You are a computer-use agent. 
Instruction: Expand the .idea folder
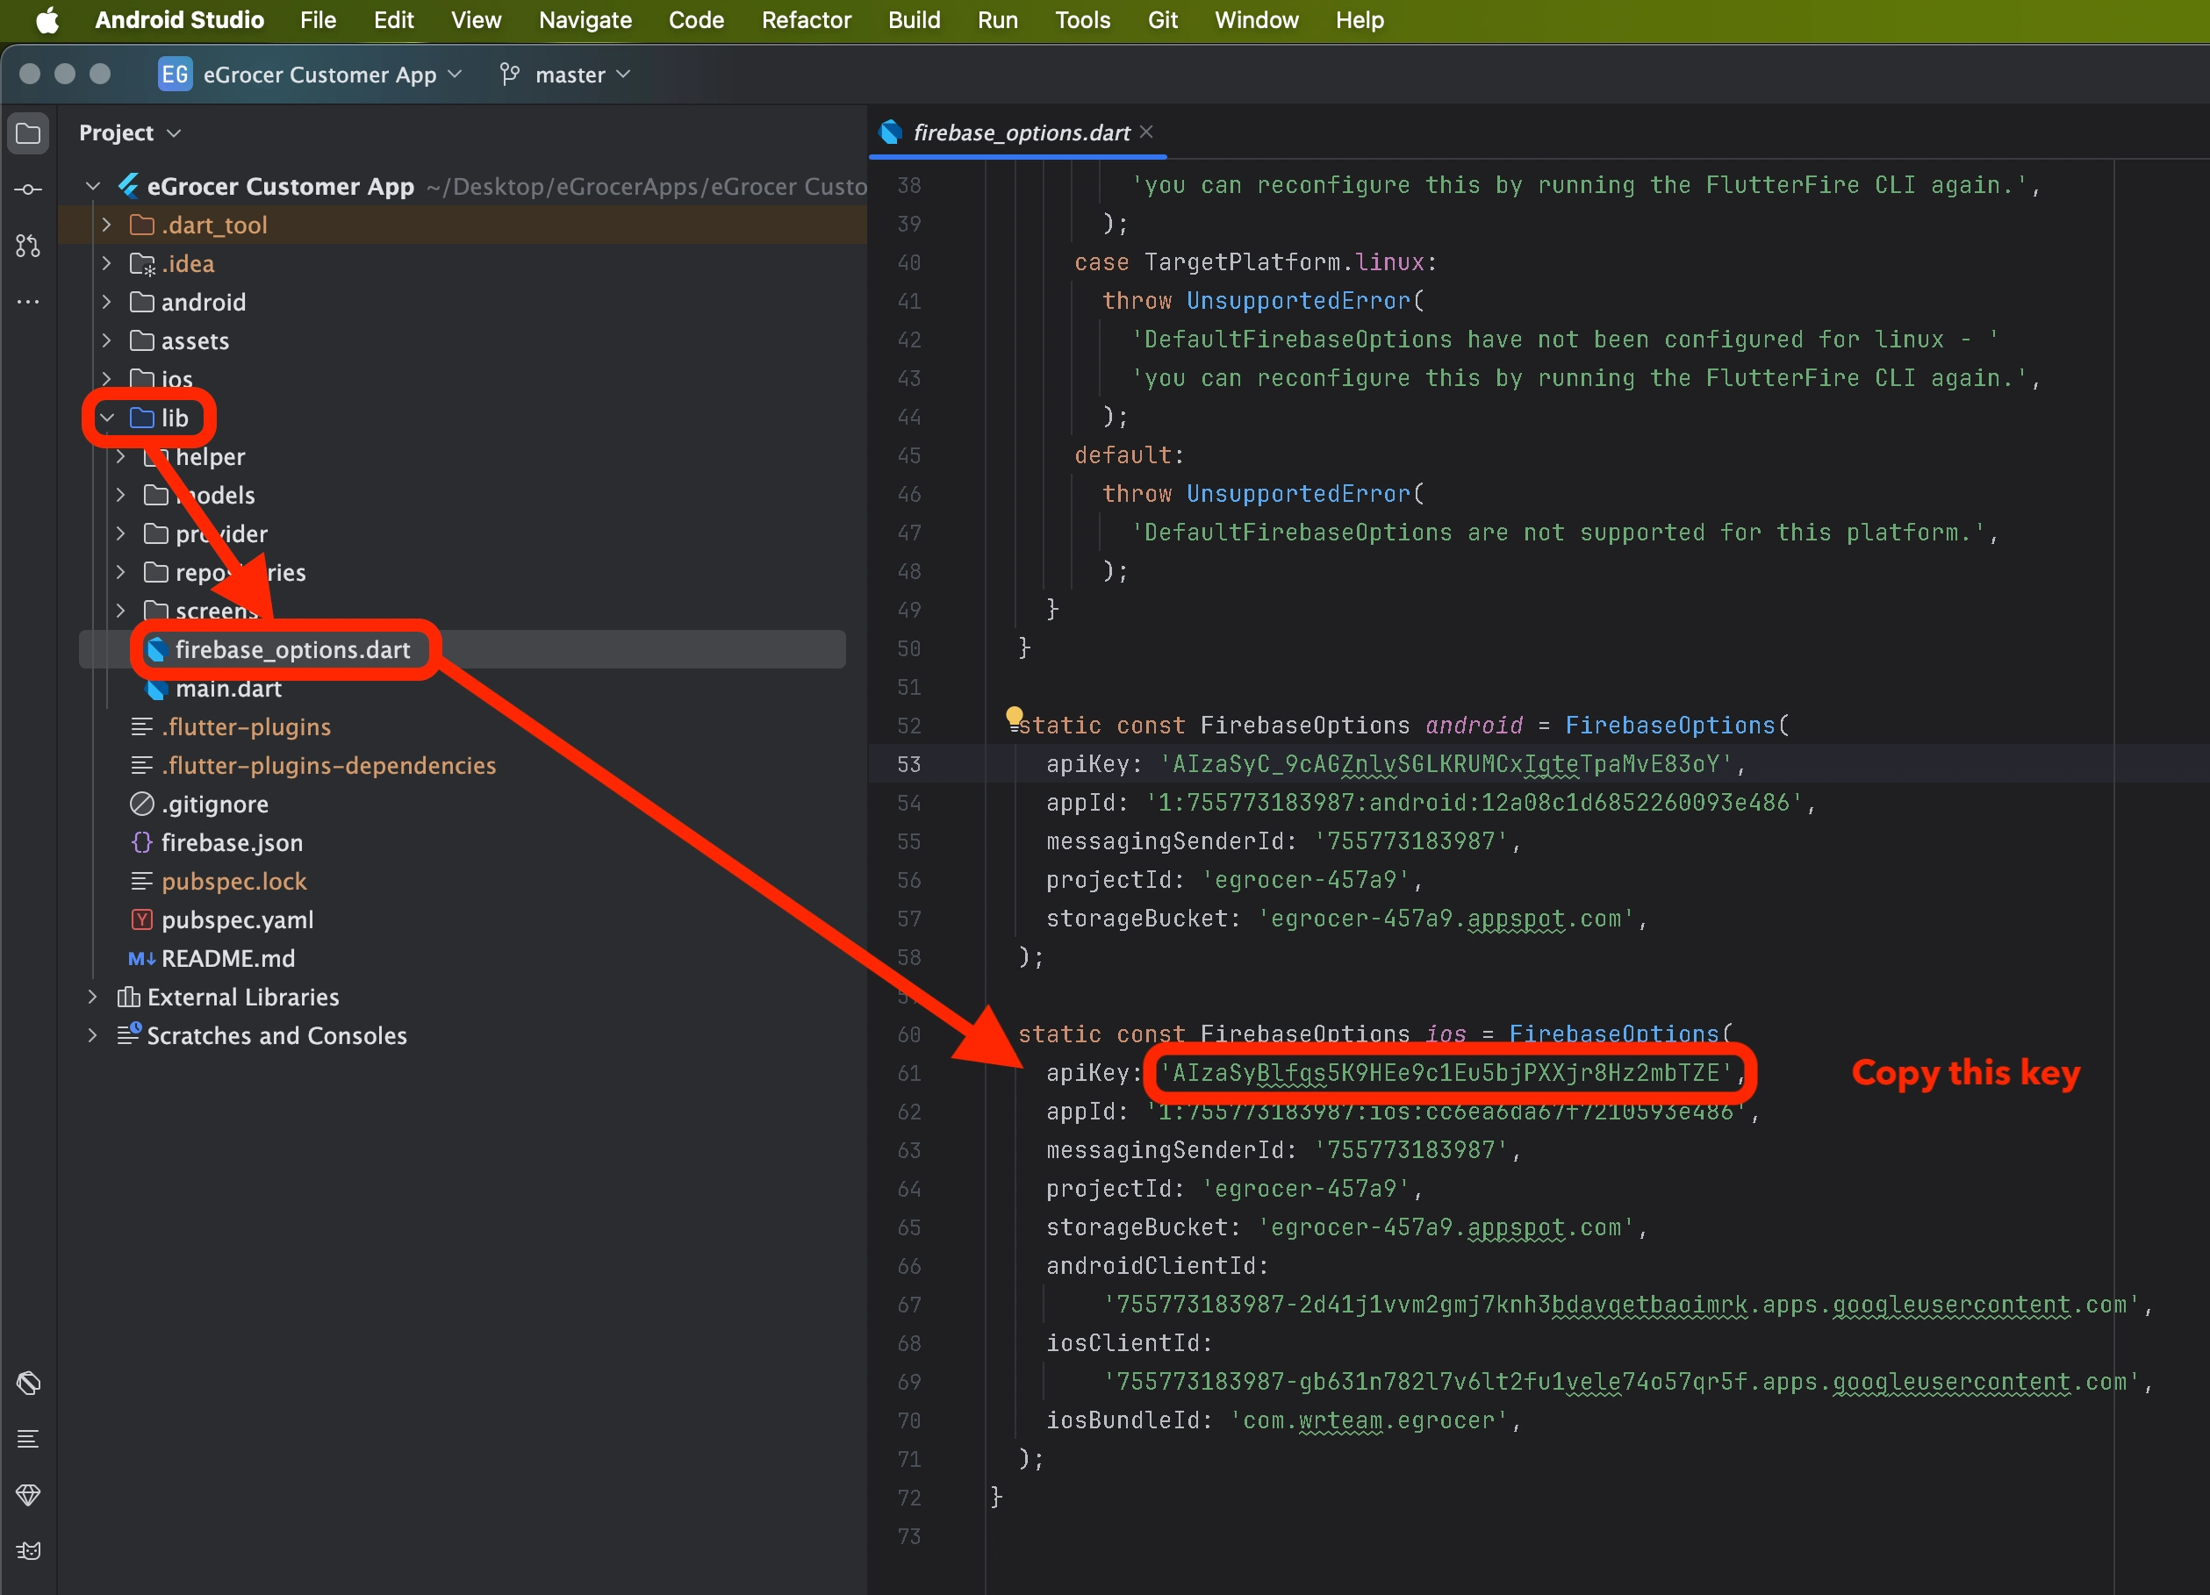click(106, 263)
